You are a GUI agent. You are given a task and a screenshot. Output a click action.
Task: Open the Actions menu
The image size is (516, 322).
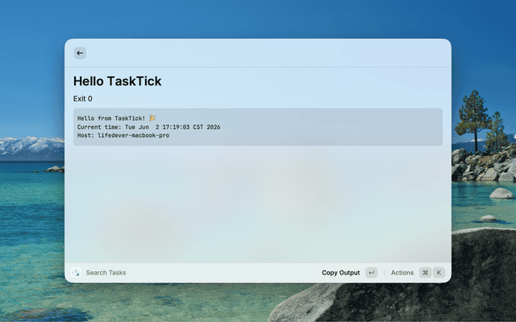click(x=402, y=273)
